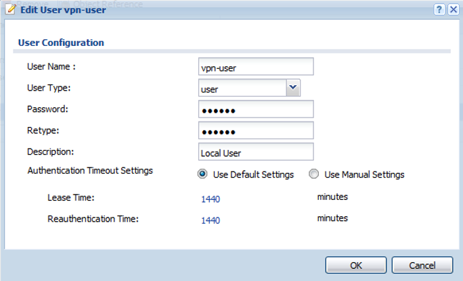The height and width of the screenshot is (281, 463).
Task: Click the Edit User vpn-user title bar text
Action: (x=58, y=9)
